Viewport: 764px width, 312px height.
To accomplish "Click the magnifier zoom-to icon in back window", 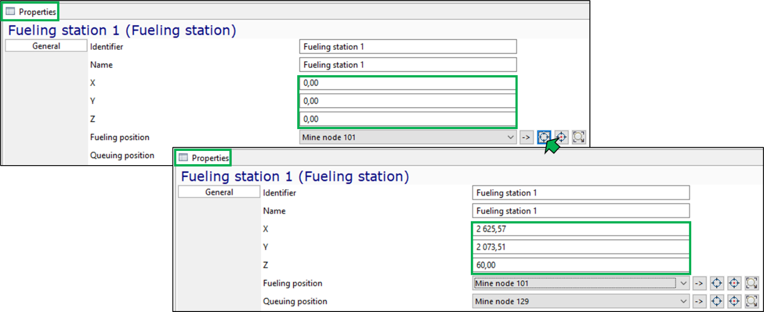I will (579, 137).
